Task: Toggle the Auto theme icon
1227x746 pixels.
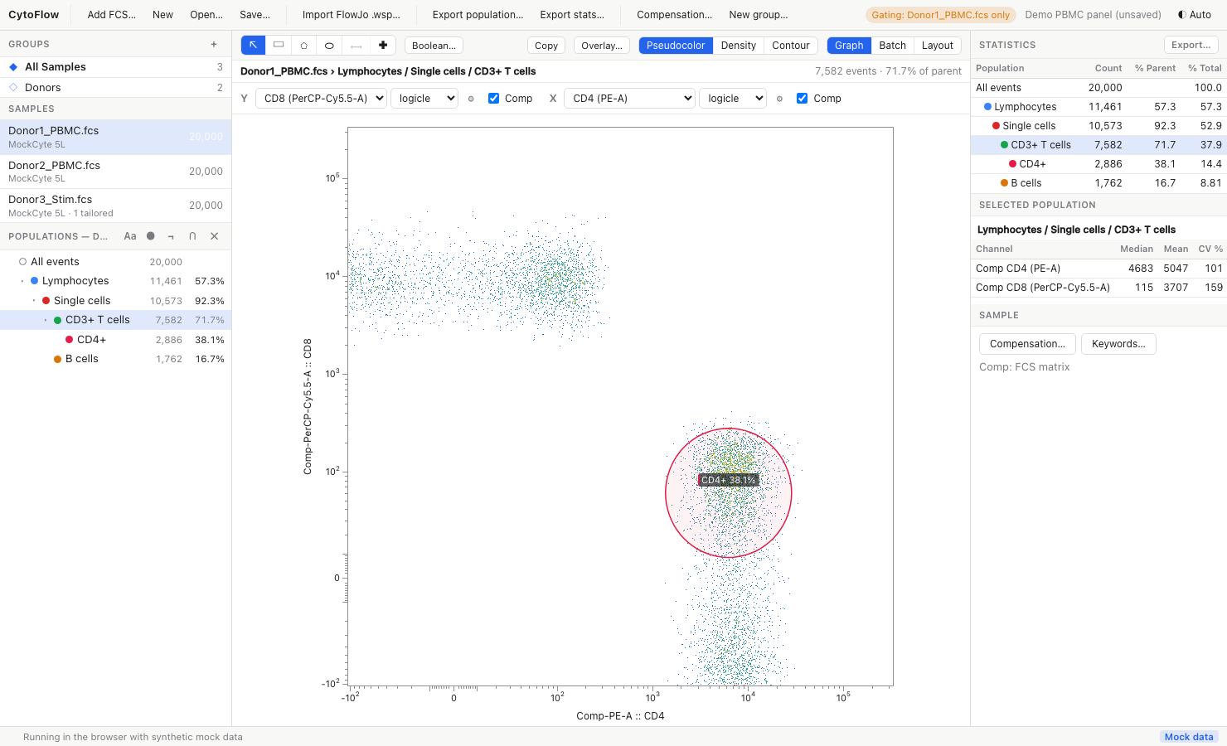Action: (1195, 15)
